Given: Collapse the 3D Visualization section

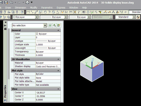Looking at the screenshot, I should (58, 59).
